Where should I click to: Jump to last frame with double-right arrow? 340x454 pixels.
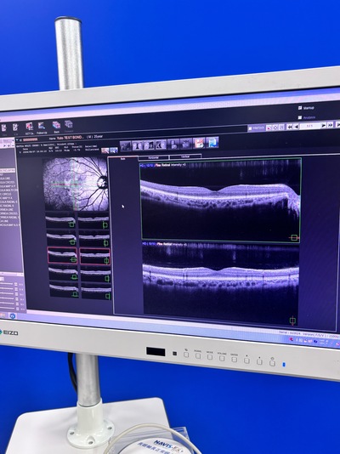pyautogui.click(x=330, y=125)
